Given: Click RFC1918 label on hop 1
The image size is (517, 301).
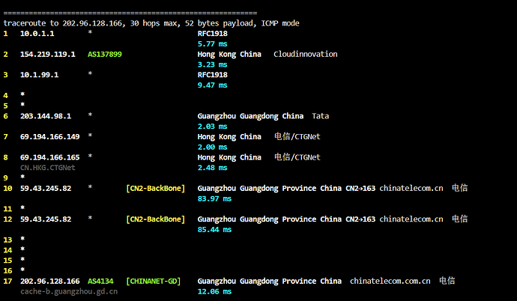Looking at the screenshot, I should click(212, 34).
